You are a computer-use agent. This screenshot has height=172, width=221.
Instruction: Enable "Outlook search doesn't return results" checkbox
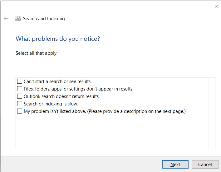click(20, 96)
